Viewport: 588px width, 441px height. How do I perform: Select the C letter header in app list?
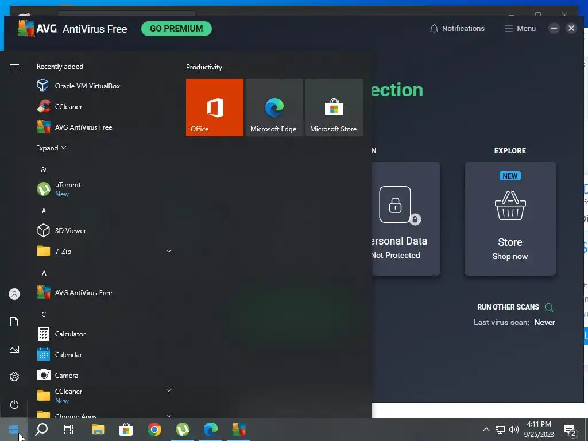(44, 314)
